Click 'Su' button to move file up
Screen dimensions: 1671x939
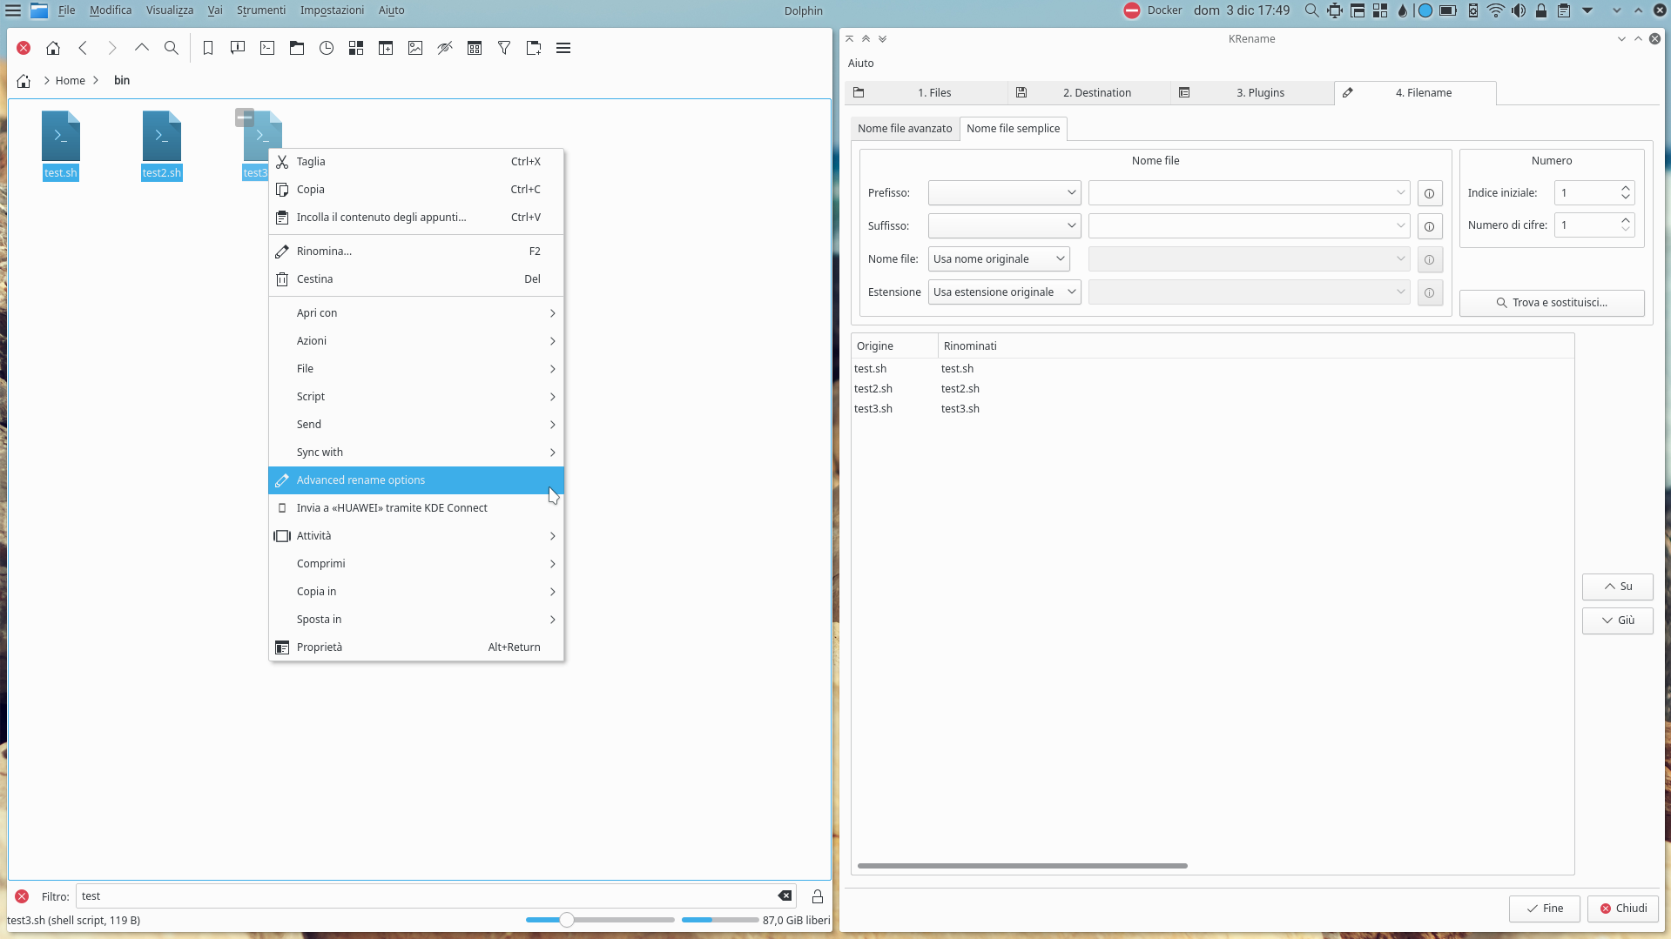(1617, 587)
